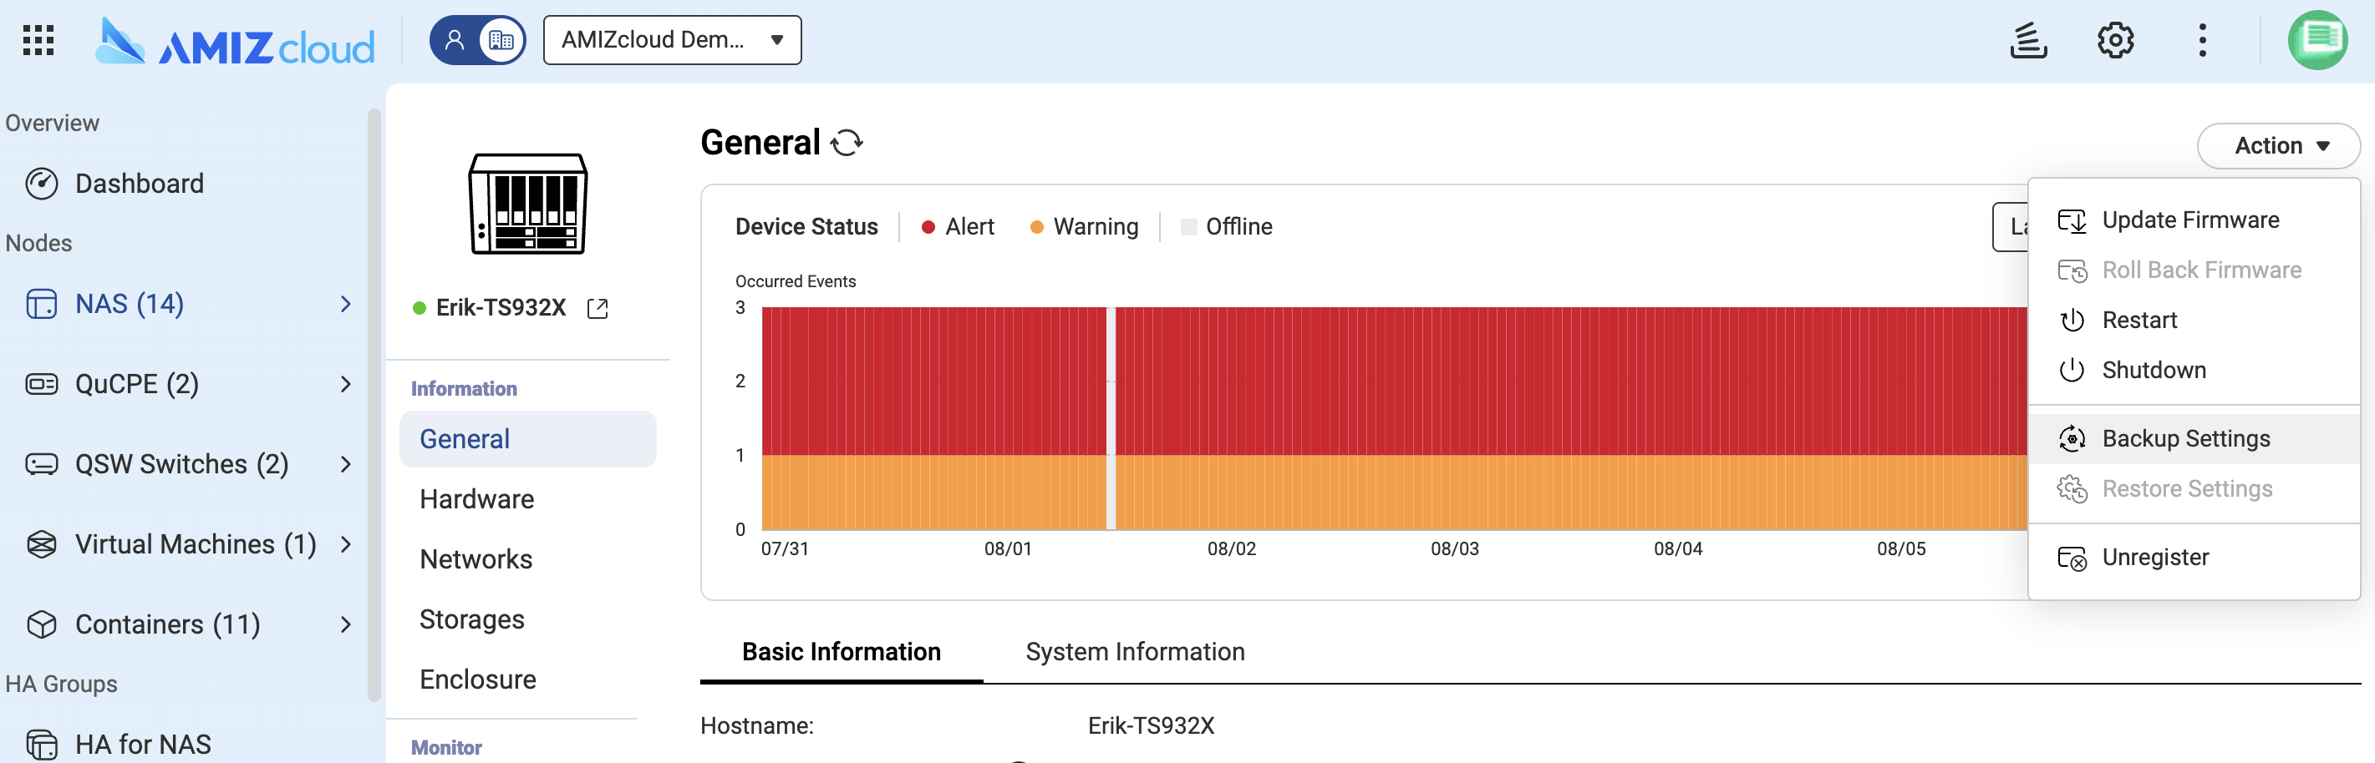Viewport: 2375px width, 763px height.
Task: Expand the NAS (14) nodes list
Action: (x=346, y=304)
